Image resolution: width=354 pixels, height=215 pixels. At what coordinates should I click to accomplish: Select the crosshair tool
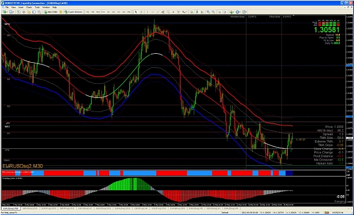click(142, 12)
